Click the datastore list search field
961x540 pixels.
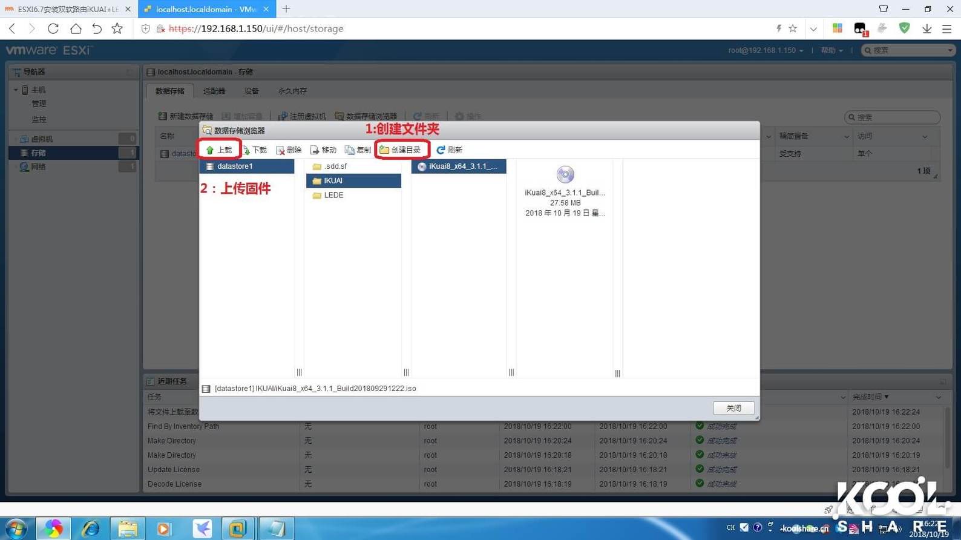pyautogui.click(x=892, y=117)
